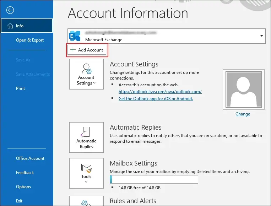Click the back arrow icon
Screen dimensions: 271x206
(x=10, y=10)
